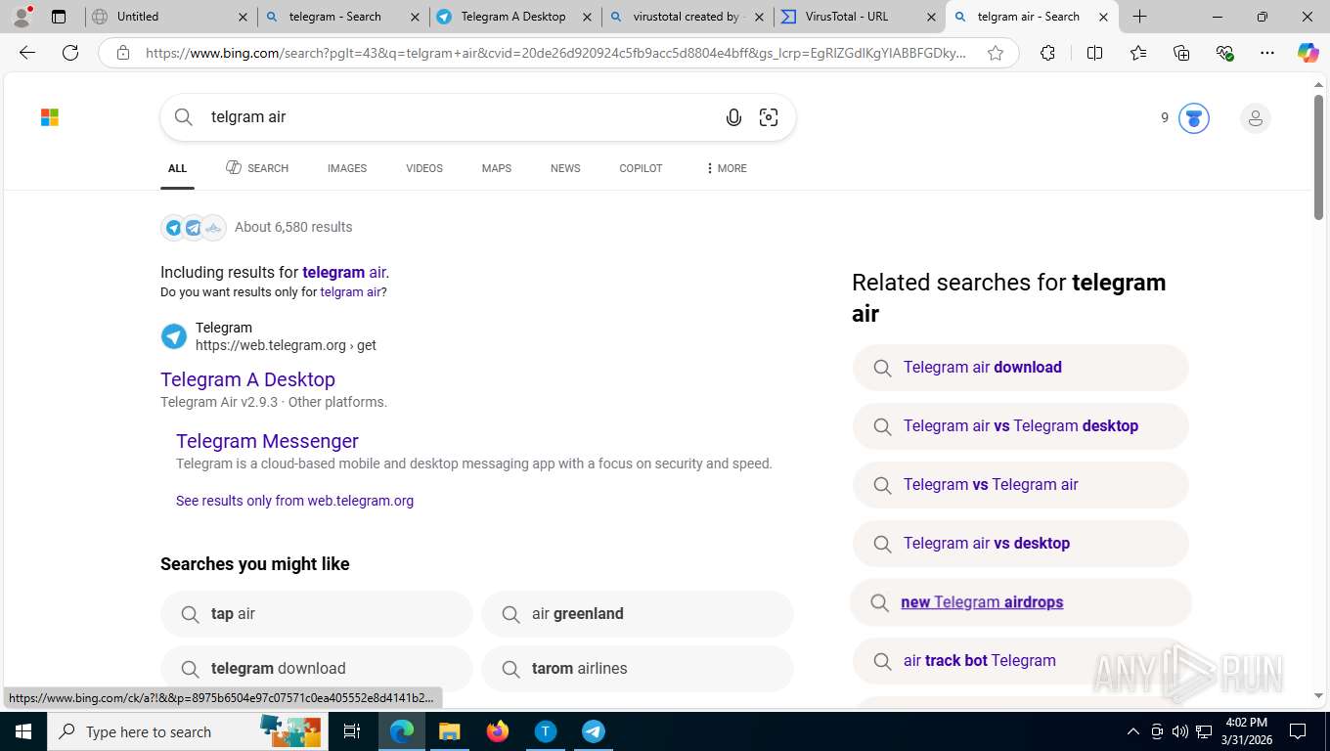The image size is (1330, 751).
Task: Switch to VirusTotal - URL tab
Action: coord(859,17)
